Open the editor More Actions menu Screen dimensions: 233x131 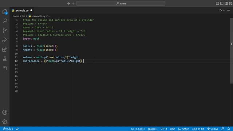(229, 11)
